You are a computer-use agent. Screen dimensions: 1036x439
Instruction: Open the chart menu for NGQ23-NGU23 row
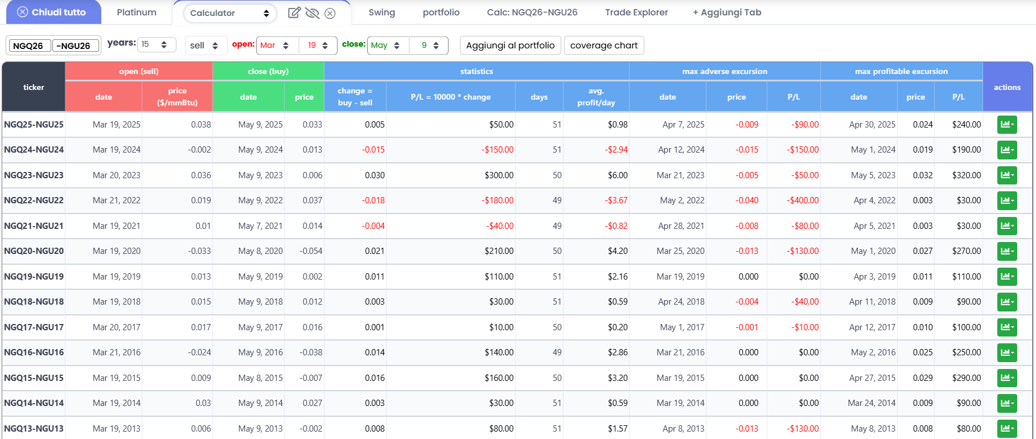1007,175
